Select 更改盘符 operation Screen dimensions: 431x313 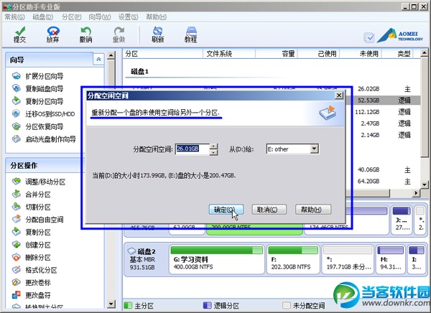32,295
